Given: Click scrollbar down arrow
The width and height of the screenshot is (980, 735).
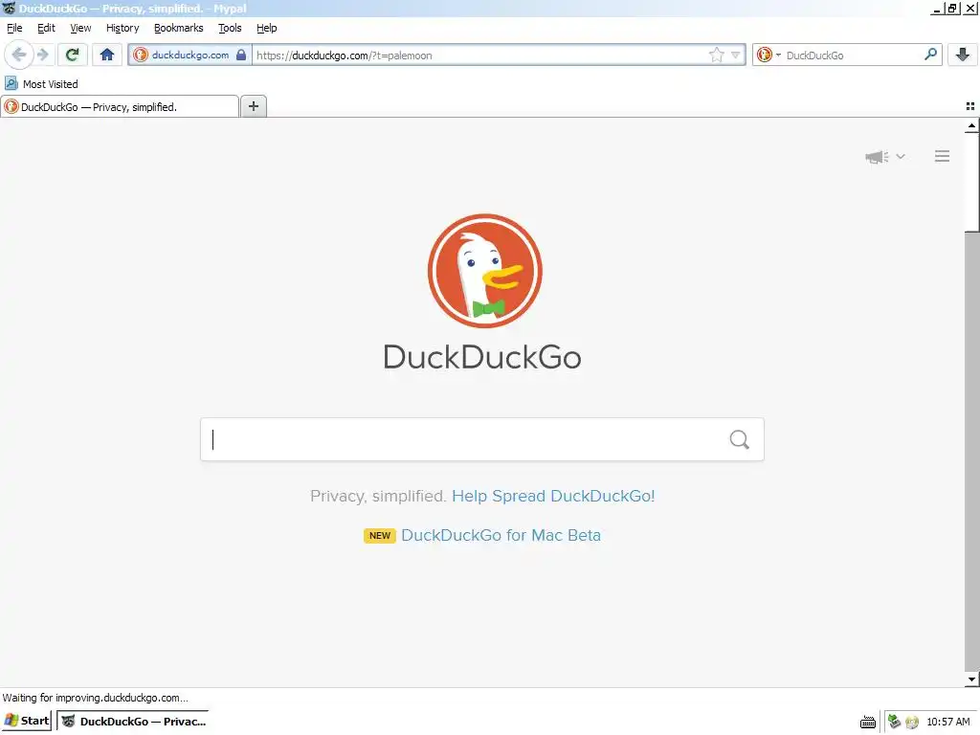Looking at the screenshot, I should [x=971, y=679].
